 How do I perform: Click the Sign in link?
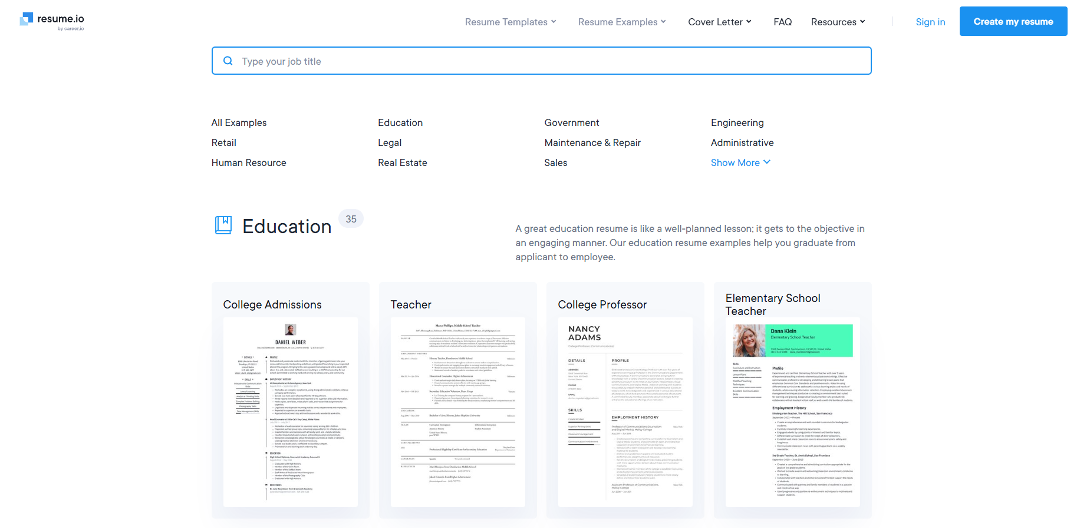click(x=930, y=22)
